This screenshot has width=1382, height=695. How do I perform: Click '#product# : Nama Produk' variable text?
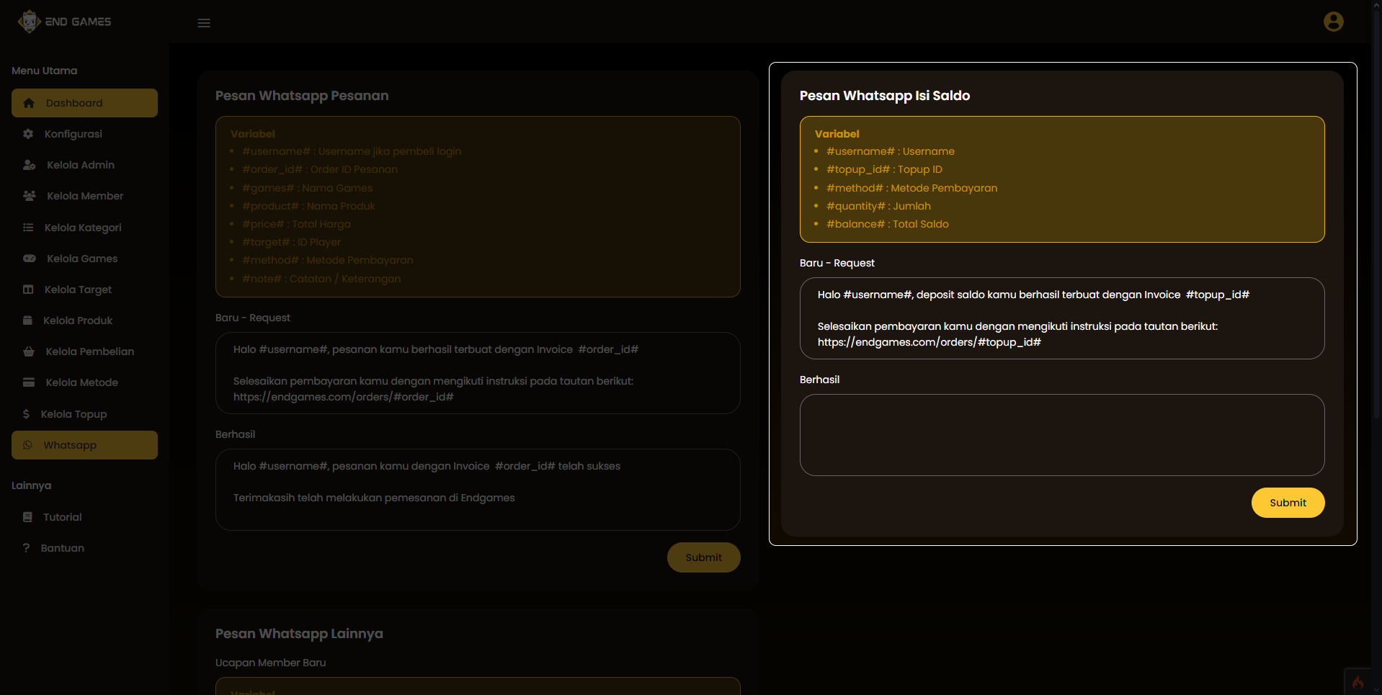(308, 206)
